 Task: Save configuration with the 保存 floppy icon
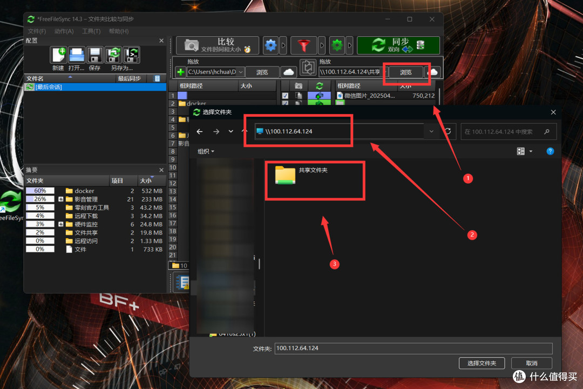95,56
